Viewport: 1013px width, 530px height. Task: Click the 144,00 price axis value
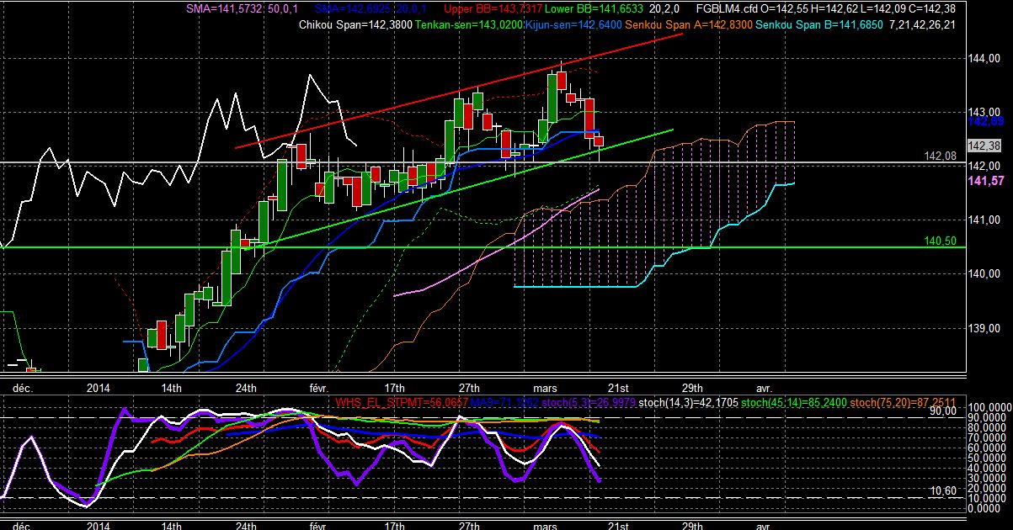(984, 58)
